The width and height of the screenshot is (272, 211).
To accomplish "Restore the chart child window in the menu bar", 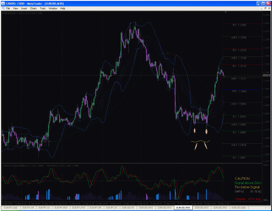I will click(x=265, y=8).
